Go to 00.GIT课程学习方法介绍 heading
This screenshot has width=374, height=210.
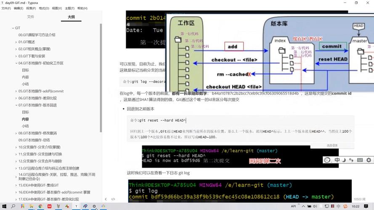37,35
